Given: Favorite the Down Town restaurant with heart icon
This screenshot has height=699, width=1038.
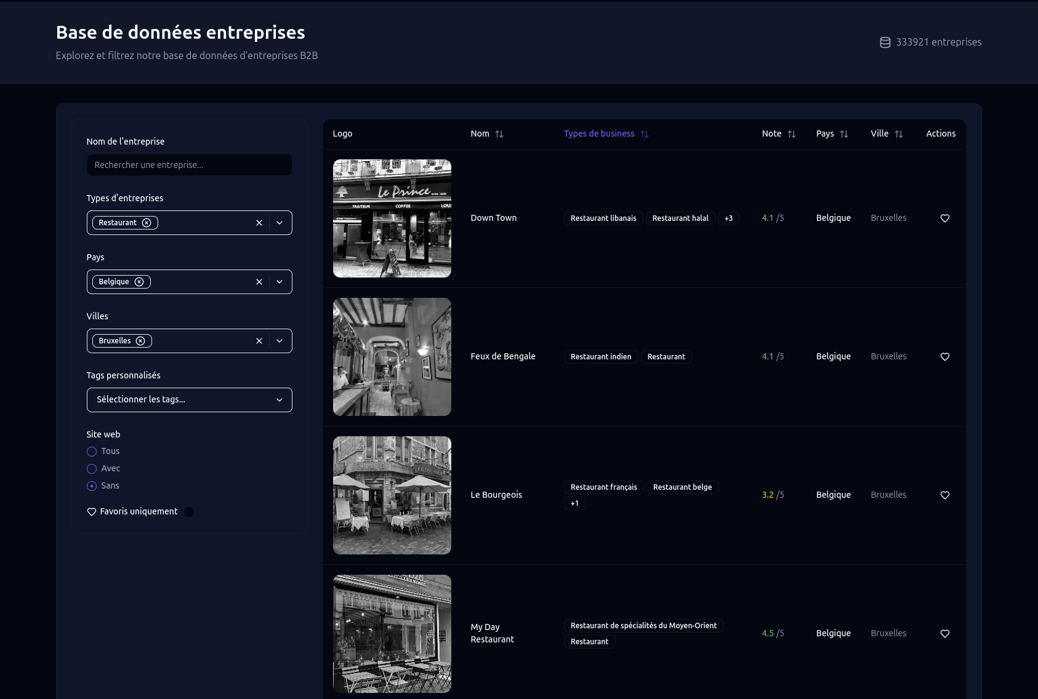Looking at the screenshot, I should point(944,218).
